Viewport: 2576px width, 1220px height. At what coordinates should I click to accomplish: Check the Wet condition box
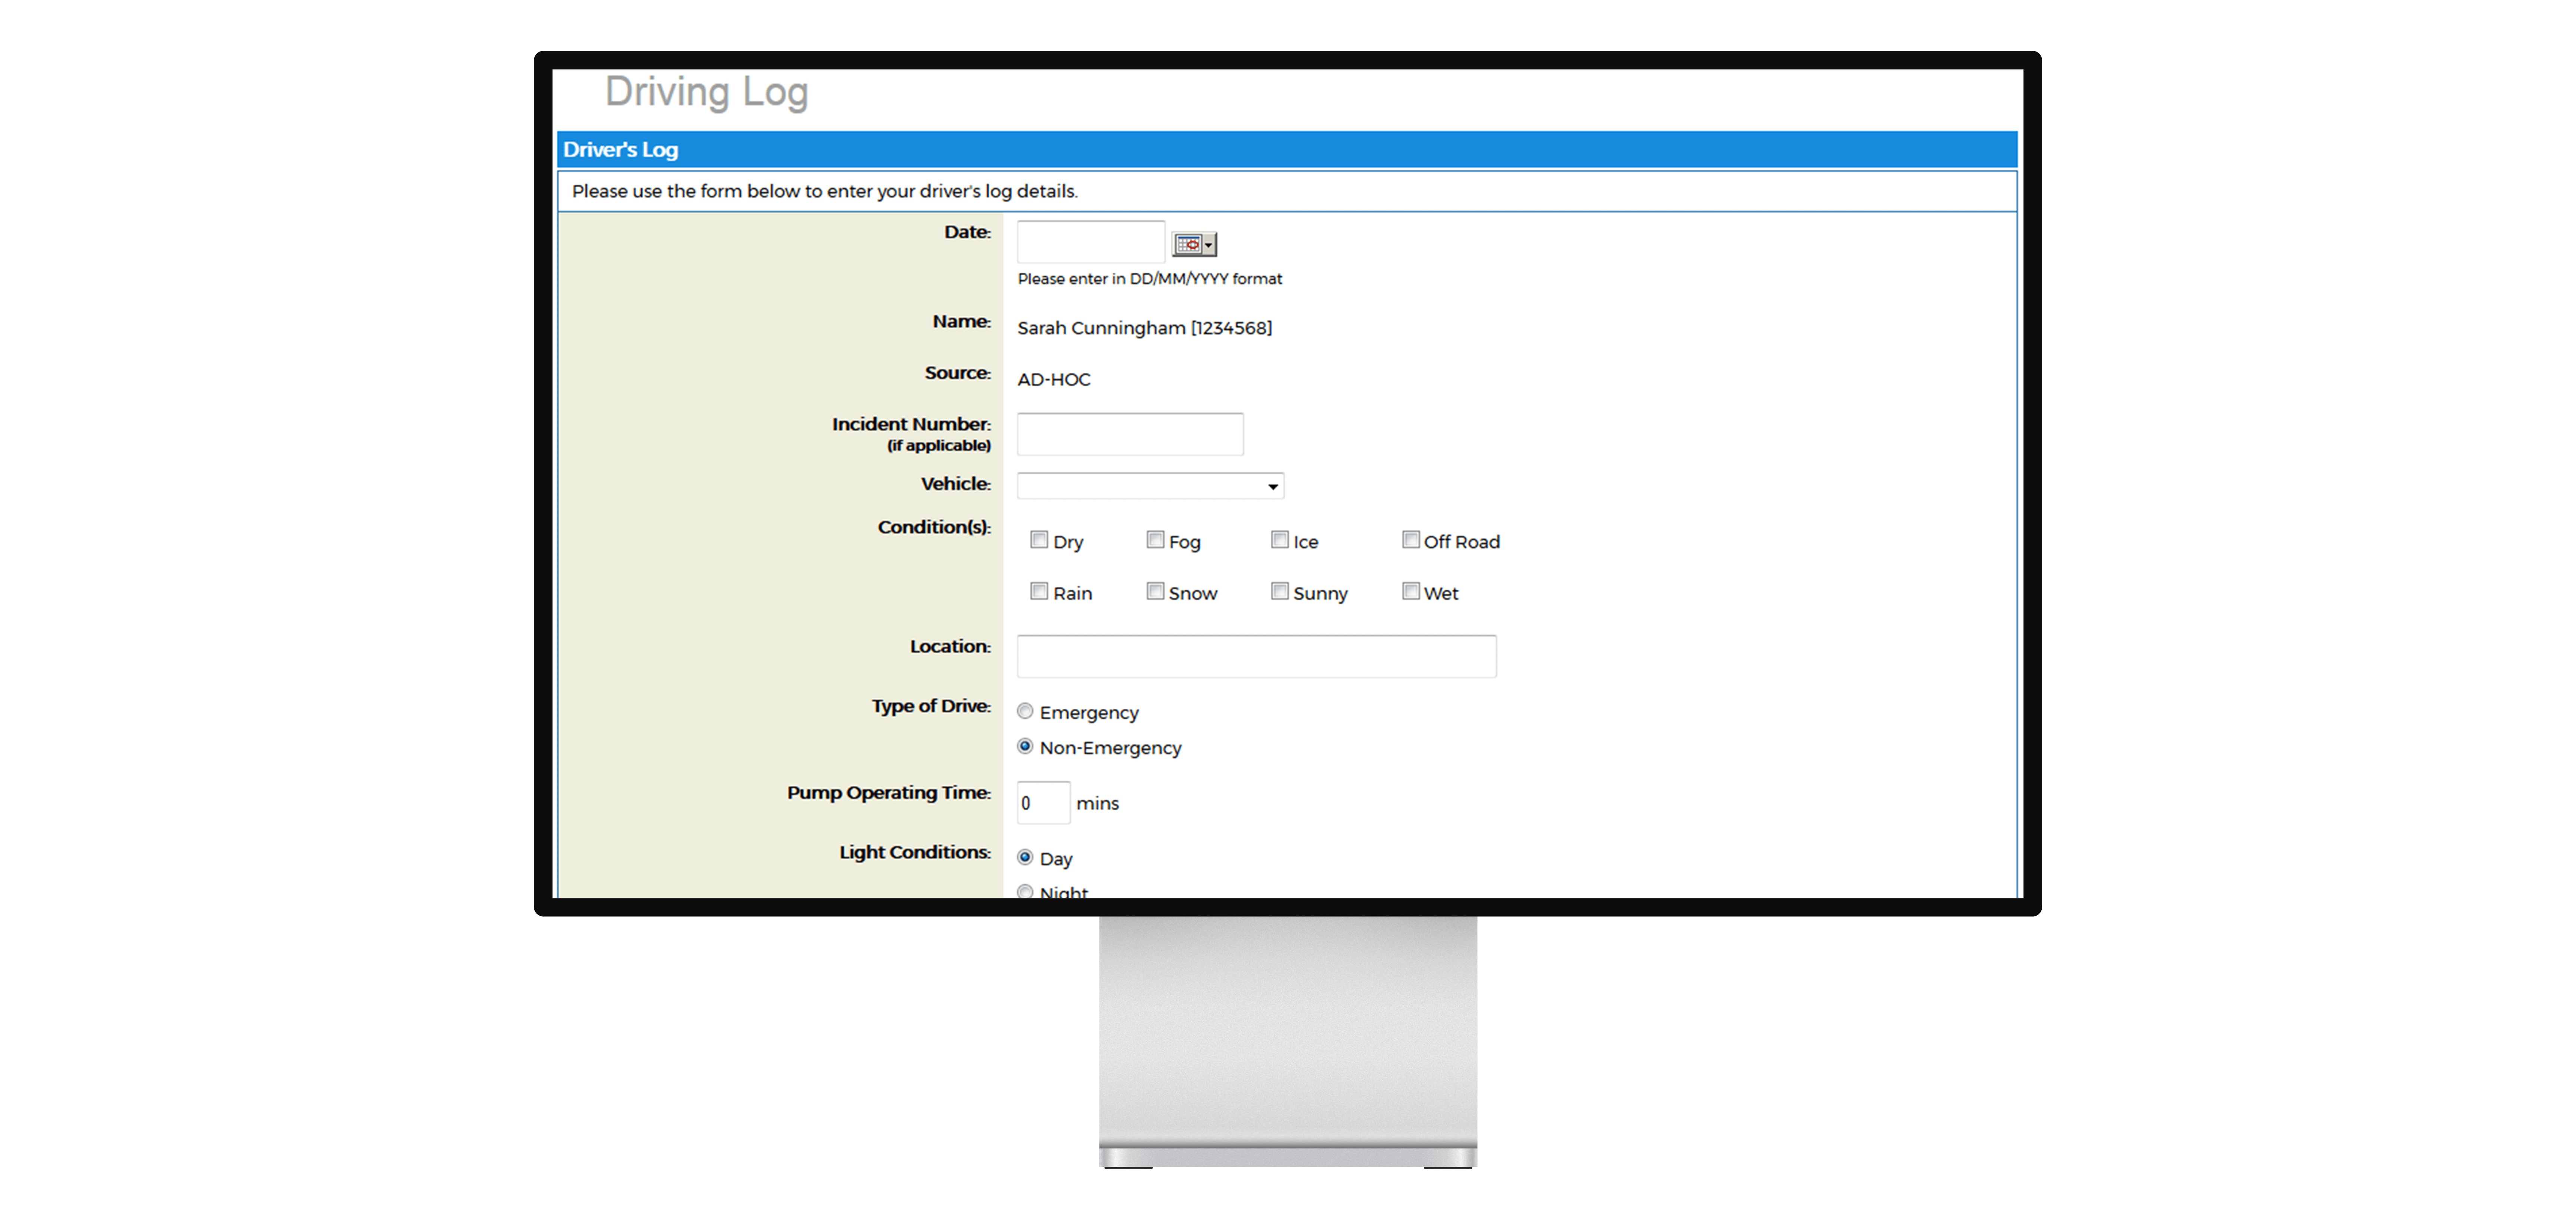pos(1410,591)
